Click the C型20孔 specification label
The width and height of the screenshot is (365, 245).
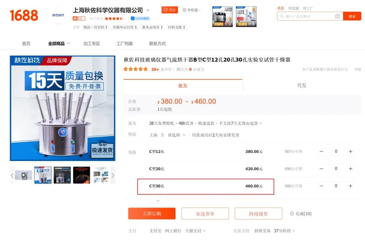(156, 169)
